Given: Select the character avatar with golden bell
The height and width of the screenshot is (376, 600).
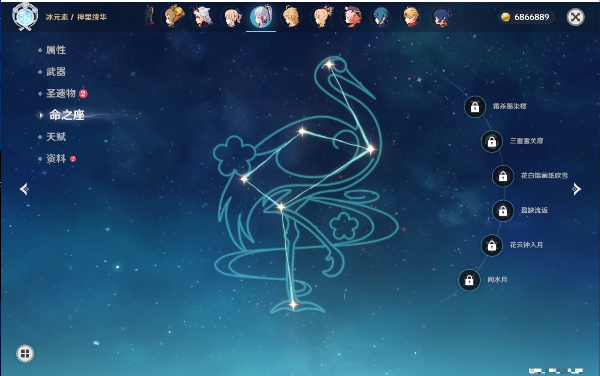Looking at the screenshot, I should pyautogui.click(x=173, y=17).
